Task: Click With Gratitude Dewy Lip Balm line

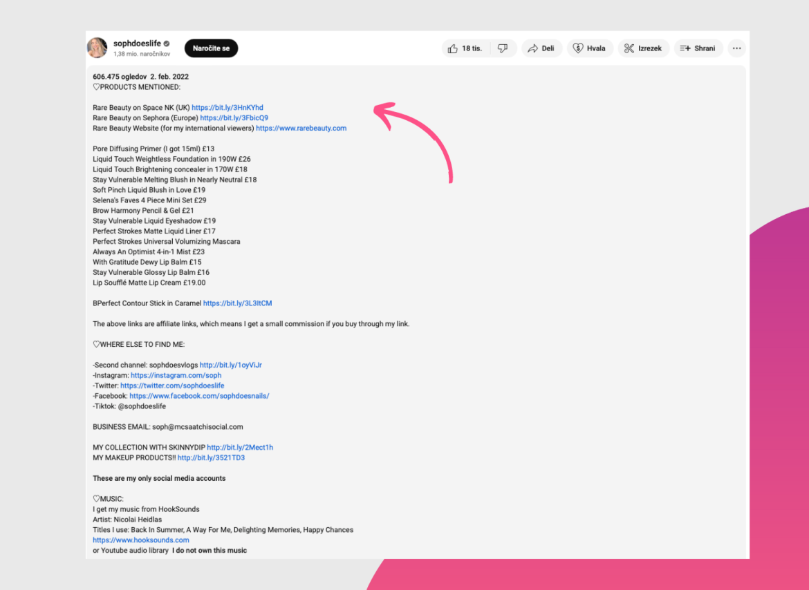Action: click(x=147, y=263)
